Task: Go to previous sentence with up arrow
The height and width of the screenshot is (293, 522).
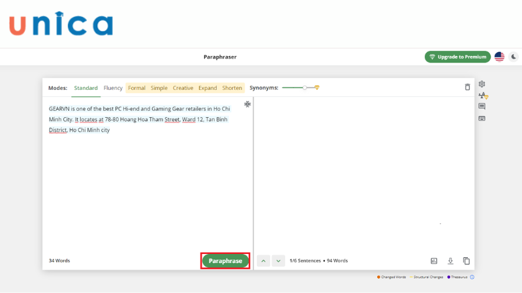Action: [264, 260]
